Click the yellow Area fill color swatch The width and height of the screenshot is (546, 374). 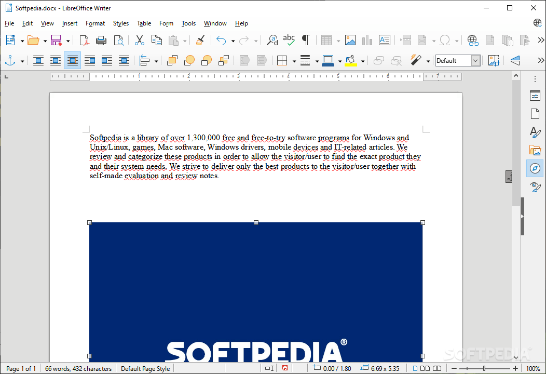351,60
